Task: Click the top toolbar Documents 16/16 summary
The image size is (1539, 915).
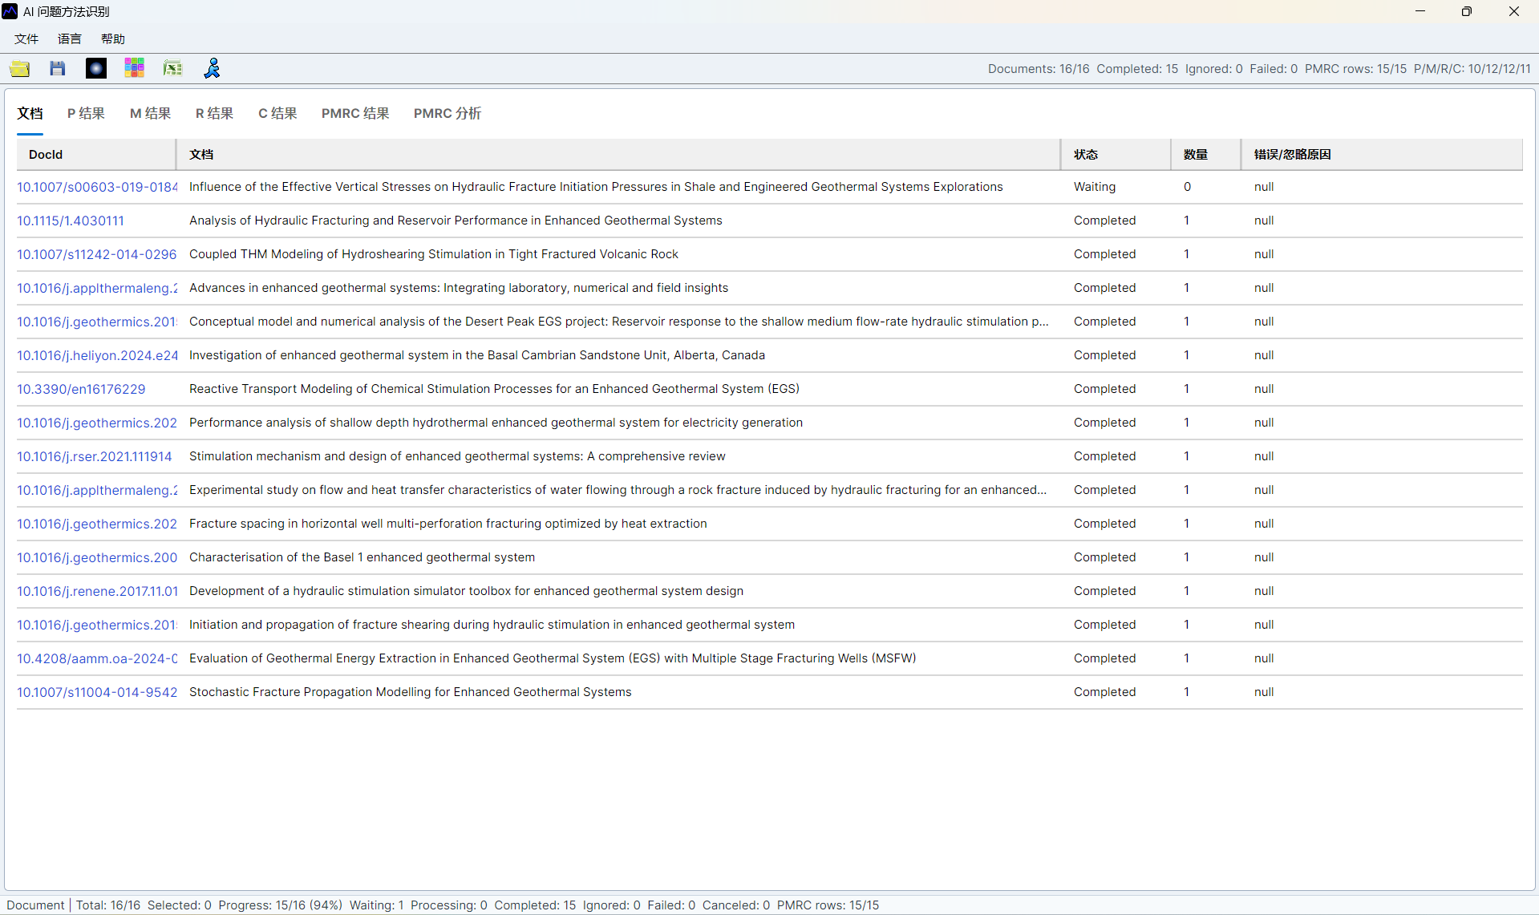Action: [x=1039, y=69]
